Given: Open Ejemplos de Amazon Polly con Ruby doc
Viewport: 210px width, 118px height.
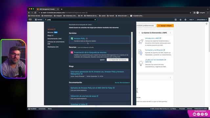Looking at the screenshot, I should pos(93,88).
